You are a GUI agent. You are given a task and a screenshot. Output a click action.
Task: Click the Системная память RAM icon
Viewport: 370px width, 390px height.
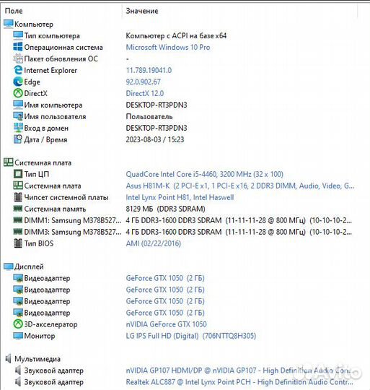(x=18, y=209)
